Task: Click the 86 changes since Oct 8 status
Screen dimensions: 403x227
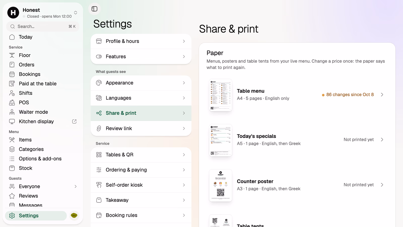Action: [x=348, y=95]
